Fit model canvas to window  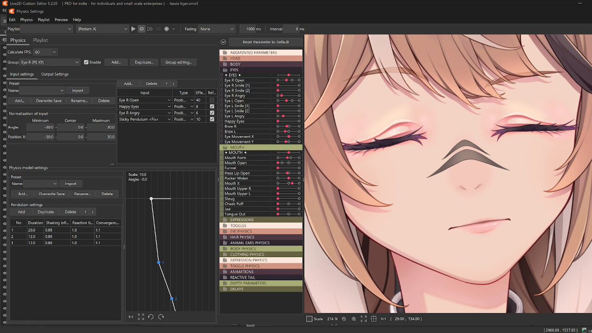click(x=364, y=319)
